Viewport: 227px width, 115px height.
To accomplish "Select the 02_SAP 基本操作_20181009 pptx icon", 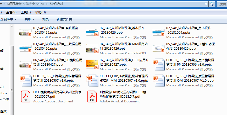I will click(x=159, y=33).
